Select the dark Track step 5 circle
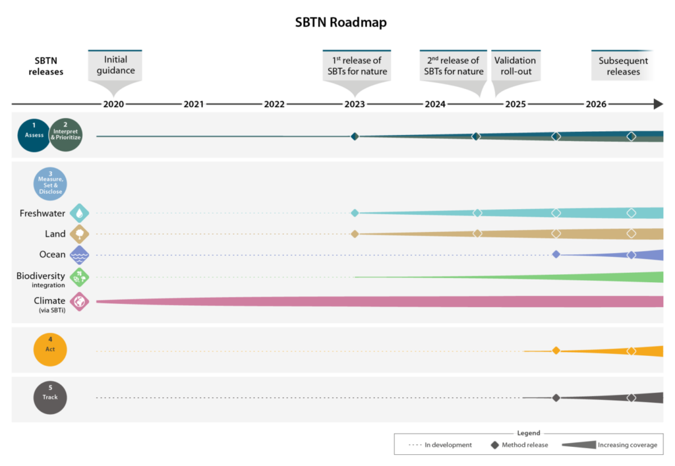The height and width of the screenshot is (466, 675). (x=50, y=397)
